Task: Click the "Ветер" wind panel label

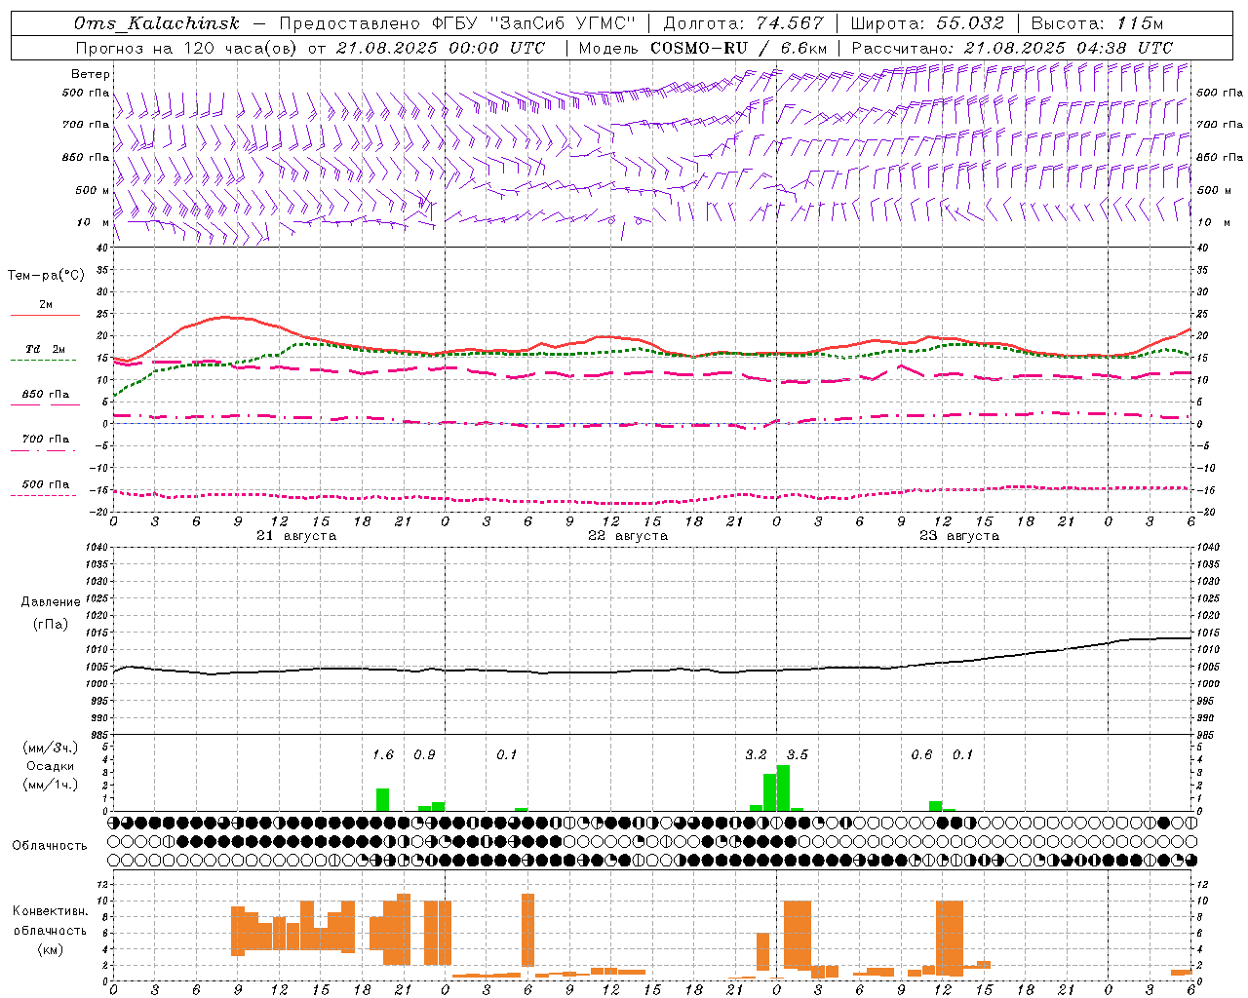Action: click(x=91, y=74)
